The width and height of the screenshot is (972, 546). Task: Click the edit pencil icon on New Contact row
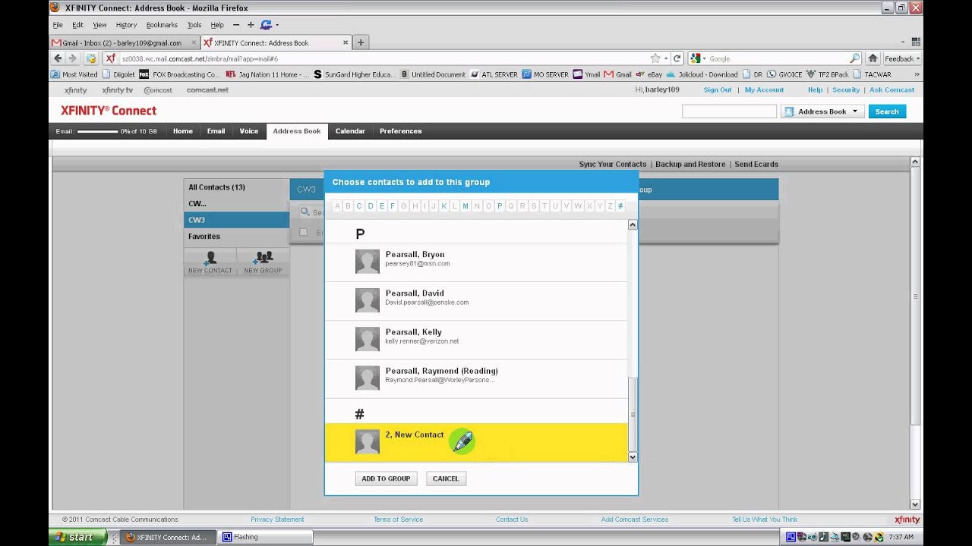[x=462, y=441]
